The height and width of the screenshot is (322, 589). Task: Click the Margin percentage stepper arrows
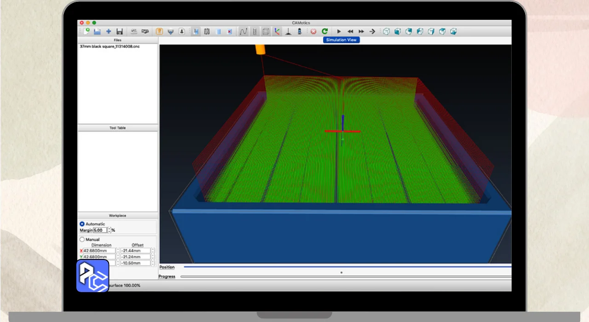point(109,230)
